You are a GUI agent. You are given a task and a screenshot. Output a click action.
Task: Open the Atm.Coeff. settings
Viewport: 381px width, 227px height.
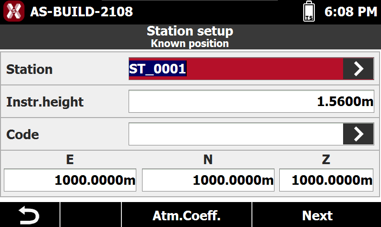coord(187,215)
